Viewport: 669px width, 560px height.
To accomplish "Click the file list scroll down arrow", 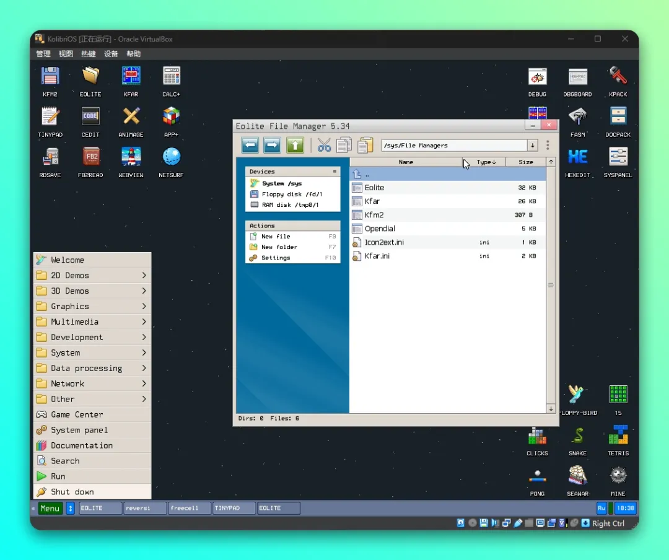I will pyautogui.click(x=551, y=408).
